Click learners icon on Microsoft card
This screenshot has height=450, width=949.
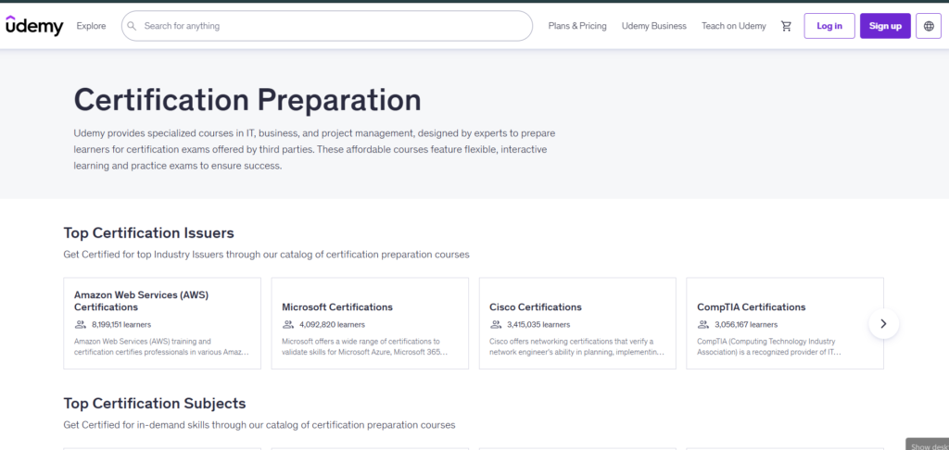287,325
